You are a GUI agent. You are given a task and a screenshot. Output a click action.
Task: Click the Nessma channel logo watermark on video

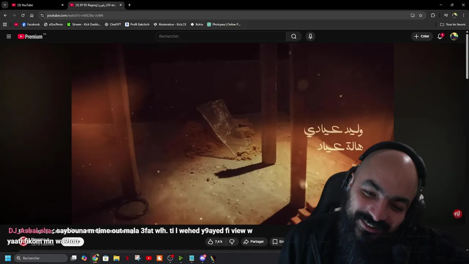(457, 214)
